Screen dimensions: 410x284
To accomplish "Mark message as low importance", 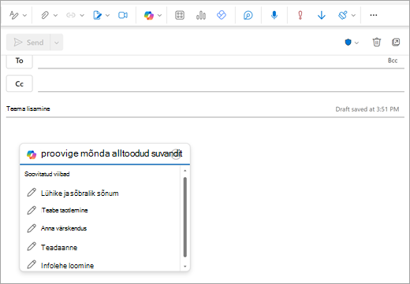I will pyautogui.click(x=322, y=15).
